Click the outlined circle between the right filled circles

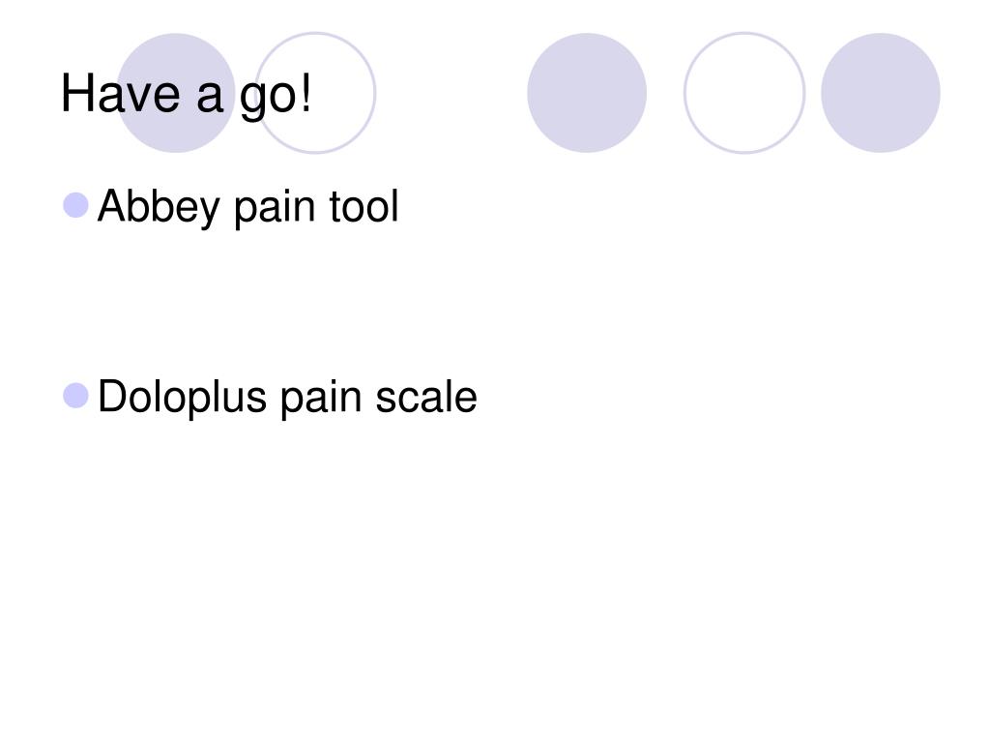tap(744, 93)
